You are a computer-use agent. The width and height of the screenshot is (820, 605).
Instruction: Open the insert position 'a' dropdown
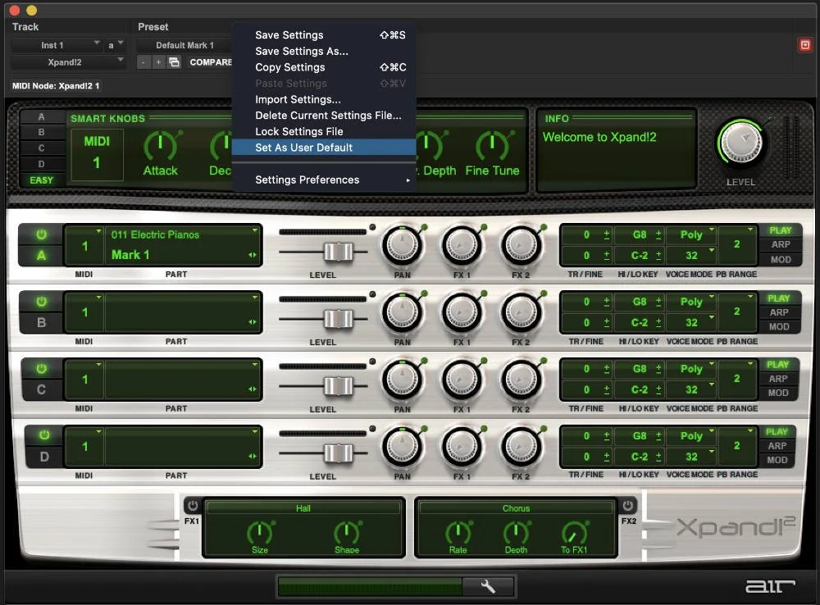115,45
